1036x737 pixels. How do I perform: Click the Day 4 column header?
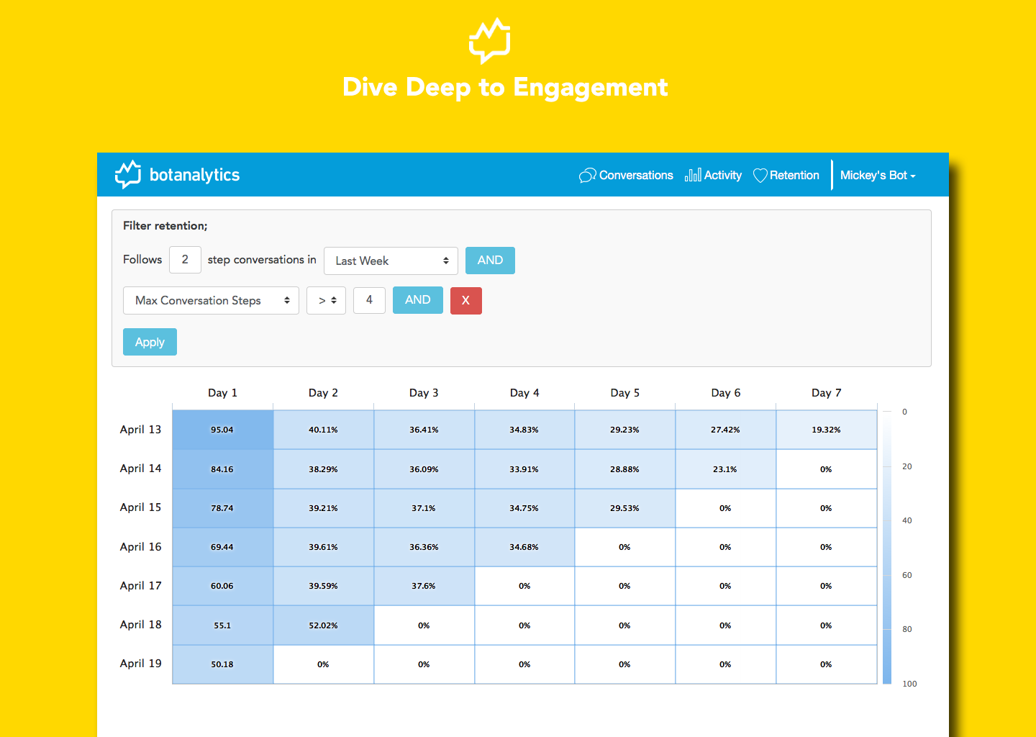pyautogui.click(x=524, y=393)
